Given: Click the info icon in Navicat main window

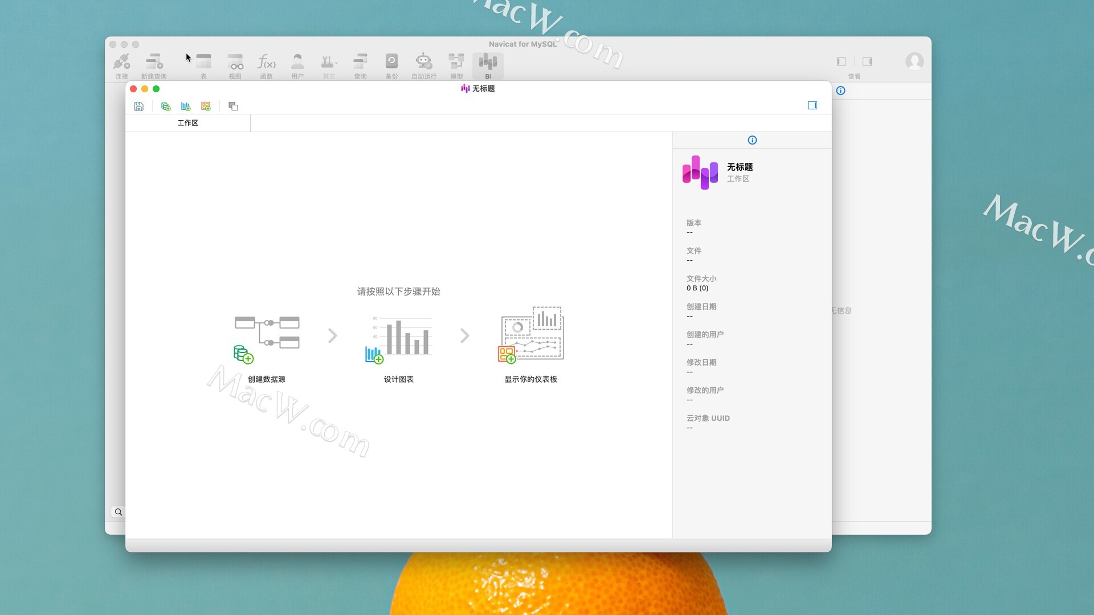Looking at the screenshot, I should (840, 91).
